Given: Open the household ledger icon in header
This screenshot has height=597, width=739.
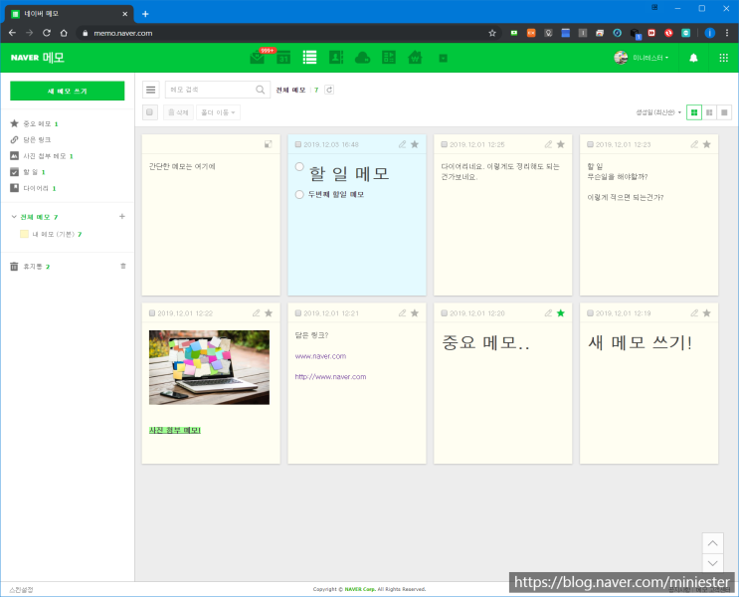Looking at the screenshot, I should click(388, 58).
